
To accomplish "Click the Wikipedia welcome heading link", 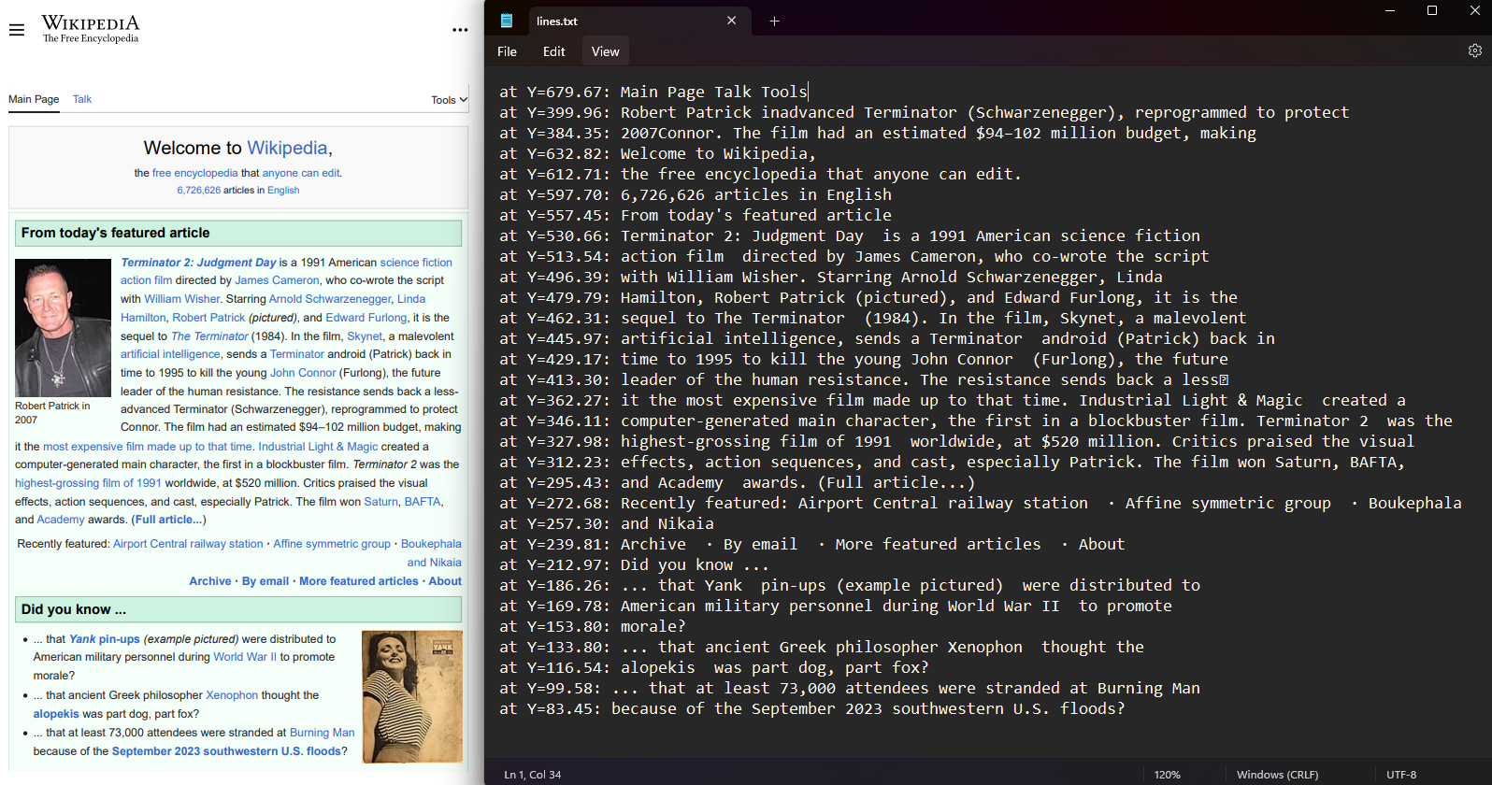I will click(x=287, y=148).
